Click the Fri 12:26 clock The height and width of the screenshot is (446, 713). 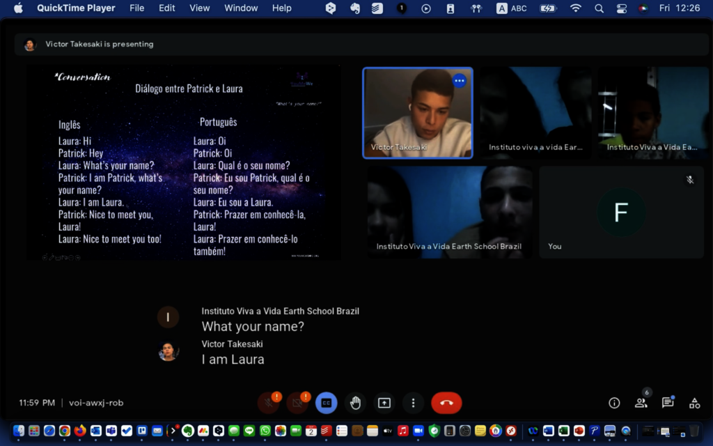coord(680,8)
